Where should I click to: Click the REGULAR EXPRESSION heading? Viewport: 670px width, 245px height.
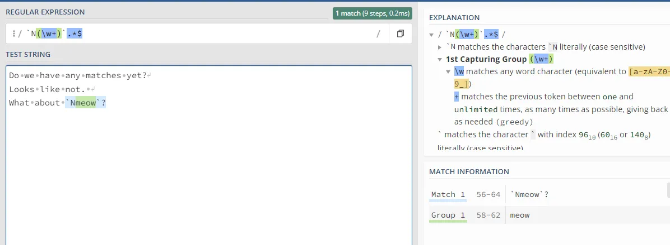point(45,12)
